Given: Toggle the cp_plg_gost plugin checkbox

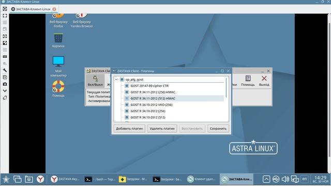Looking at the screenshot, I should (122, 80).
